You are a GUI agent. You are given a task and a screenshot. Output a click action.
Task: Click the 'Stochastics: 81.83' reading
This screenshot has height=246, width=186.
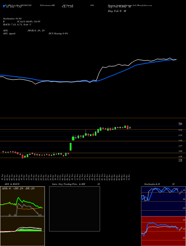pyautogui.click(x=12, y=19)
